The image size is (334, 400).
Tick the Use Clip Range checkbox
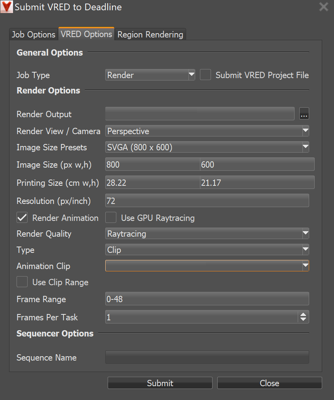point(22,282)
